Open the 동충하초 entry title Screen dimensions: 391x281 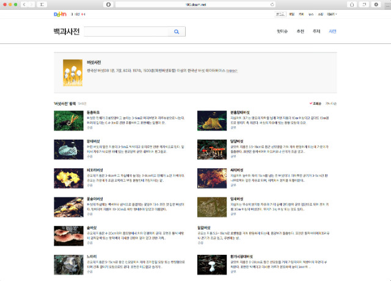point(93,113)
